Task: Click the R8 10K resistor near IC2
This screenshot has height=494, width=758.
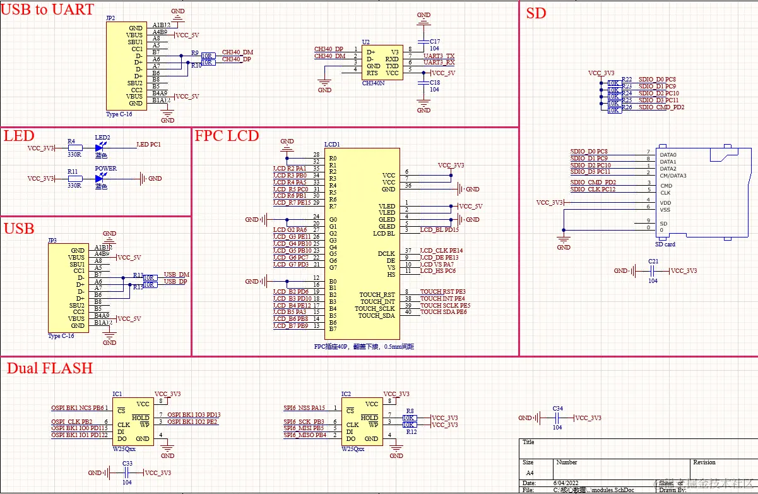Action: (x=410, y=418)
